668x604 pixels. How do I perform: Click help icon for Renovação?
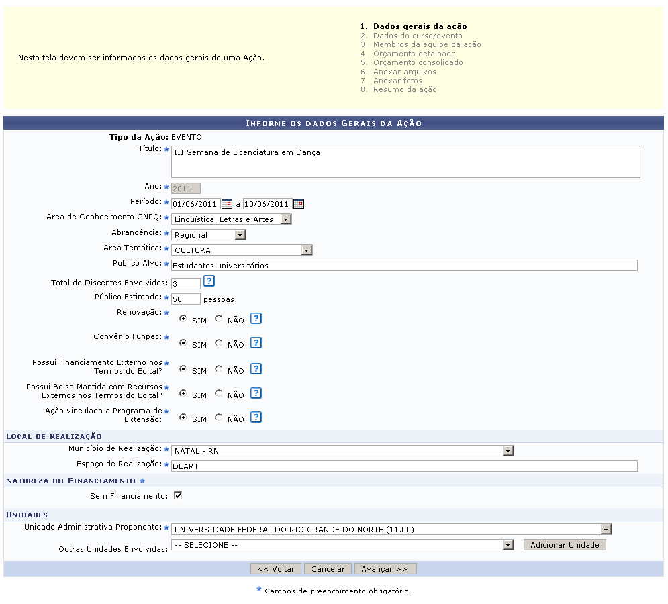coord(256,319)
